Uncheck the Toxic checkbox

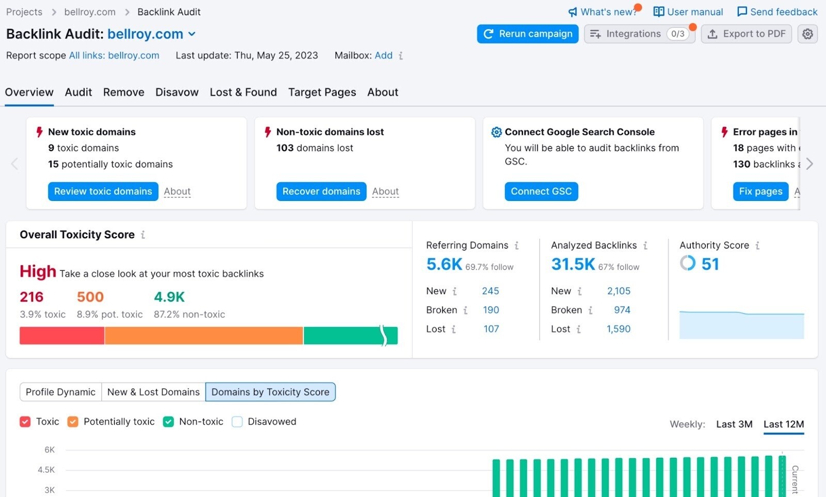25,422
